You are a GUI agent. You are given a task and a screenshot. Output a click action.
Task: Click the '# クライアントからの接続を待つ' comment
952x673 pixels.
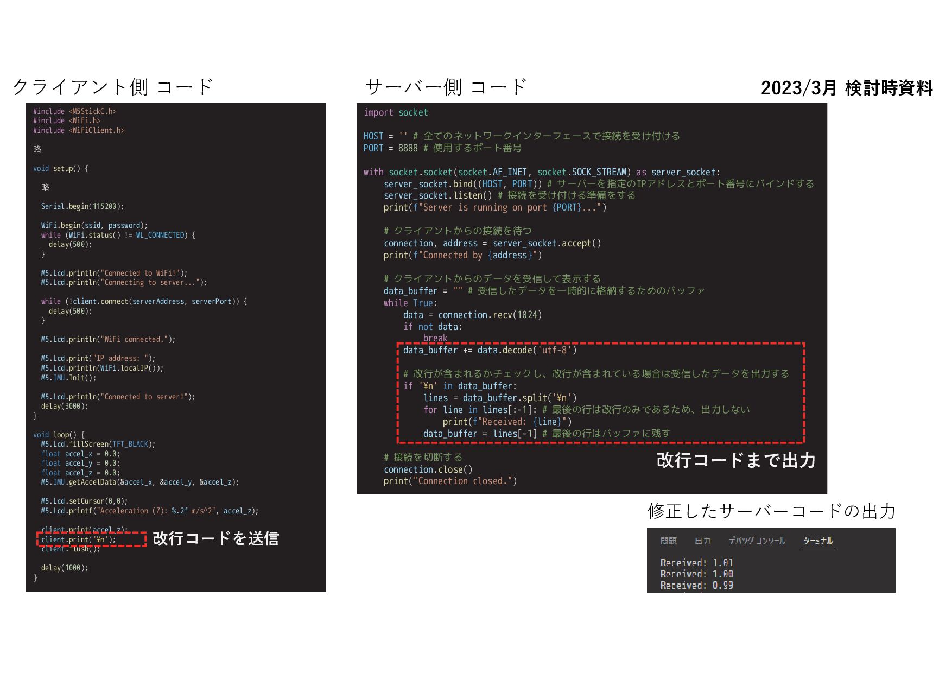(x=458, y=231)
